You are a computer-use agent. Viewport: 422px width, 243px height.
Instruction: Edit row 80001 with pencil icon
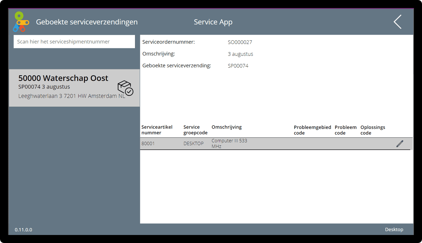[x=400, y=144]
